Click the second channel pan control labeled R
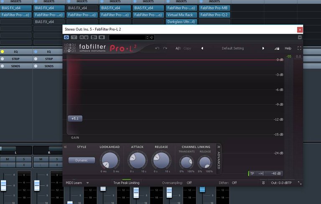The image size is (321, 204). (x=48, y=150)
